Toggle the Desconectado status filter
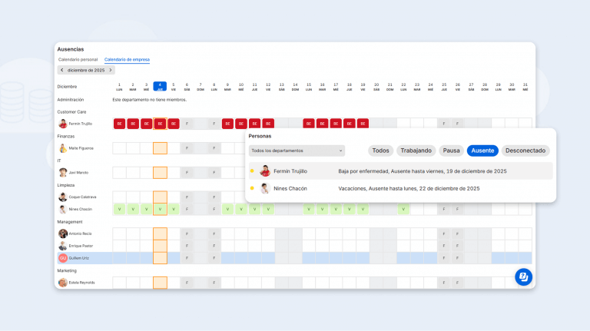 click(x=525, y=151)
